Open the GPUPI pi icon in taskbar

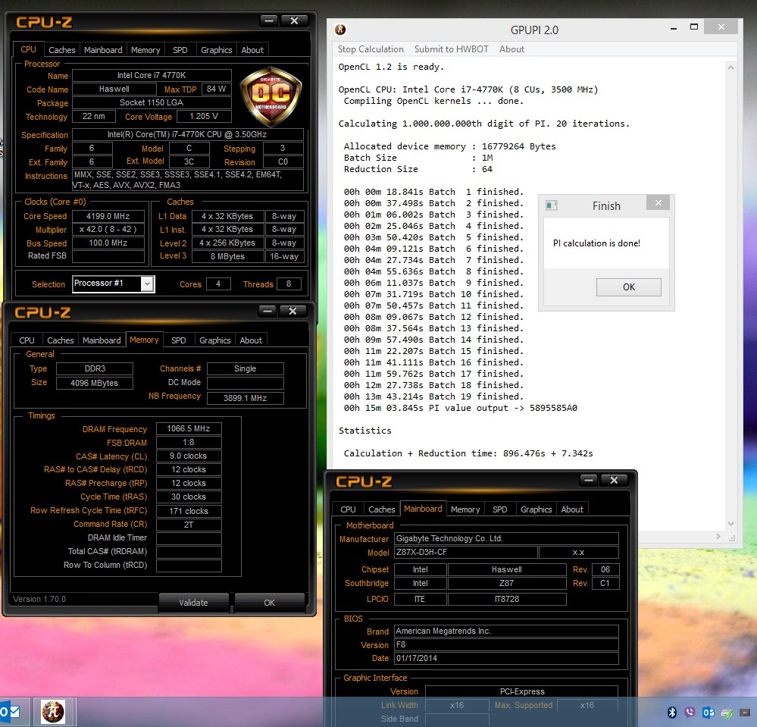pos(52,712)
